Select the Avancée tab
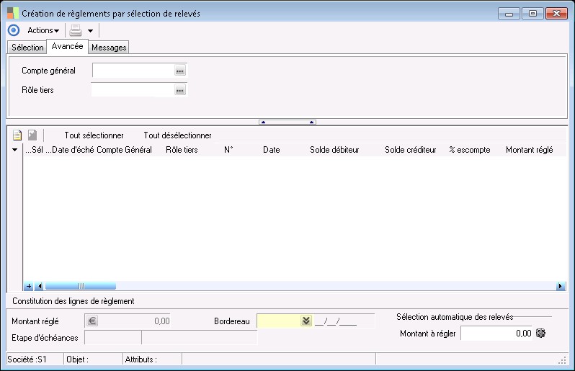The image size is (575, 371). pos(68,46)
